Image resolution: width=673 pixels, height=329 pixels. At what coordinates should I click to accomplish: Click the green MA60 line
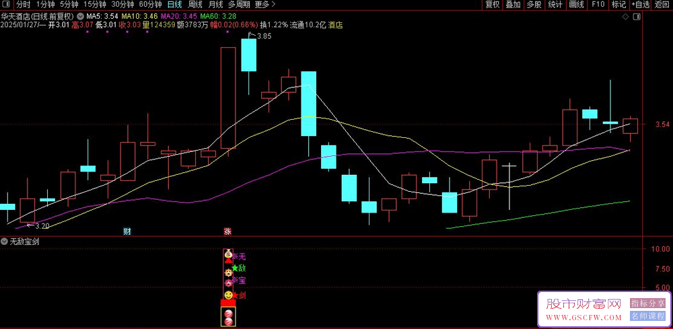tap(538, 215)
